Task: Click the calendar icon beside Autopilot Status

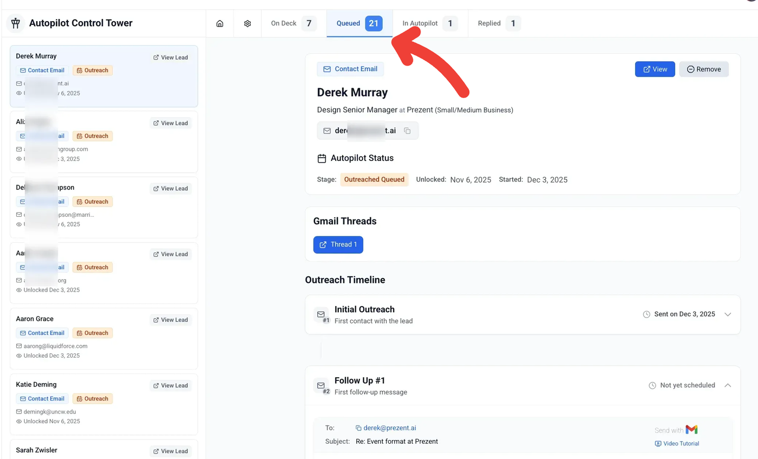Action: coord(322,158)
